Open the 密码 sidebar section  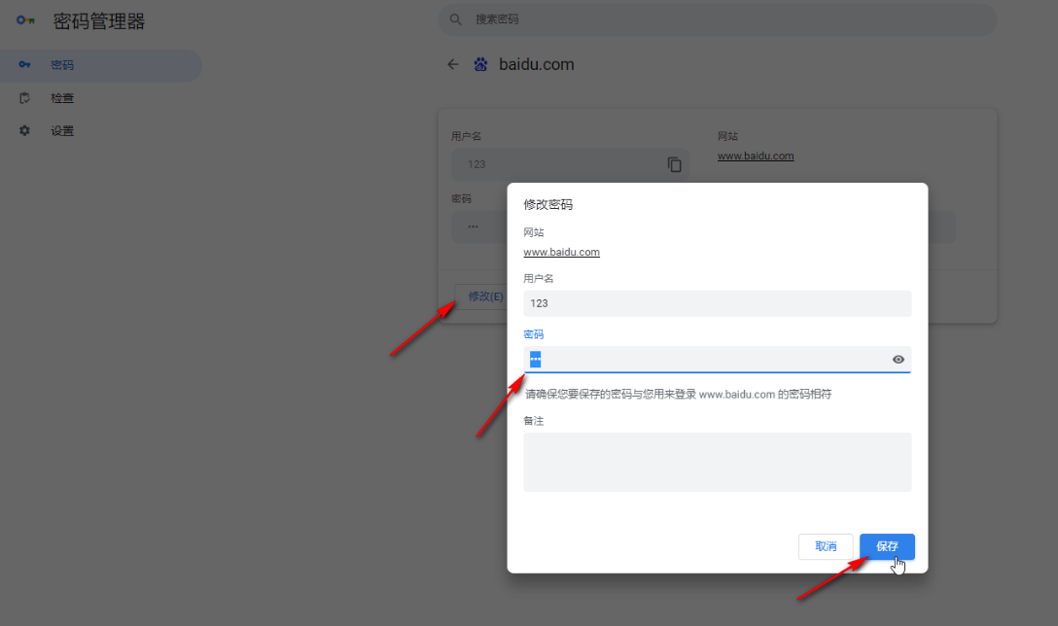[x=101, y=65]
